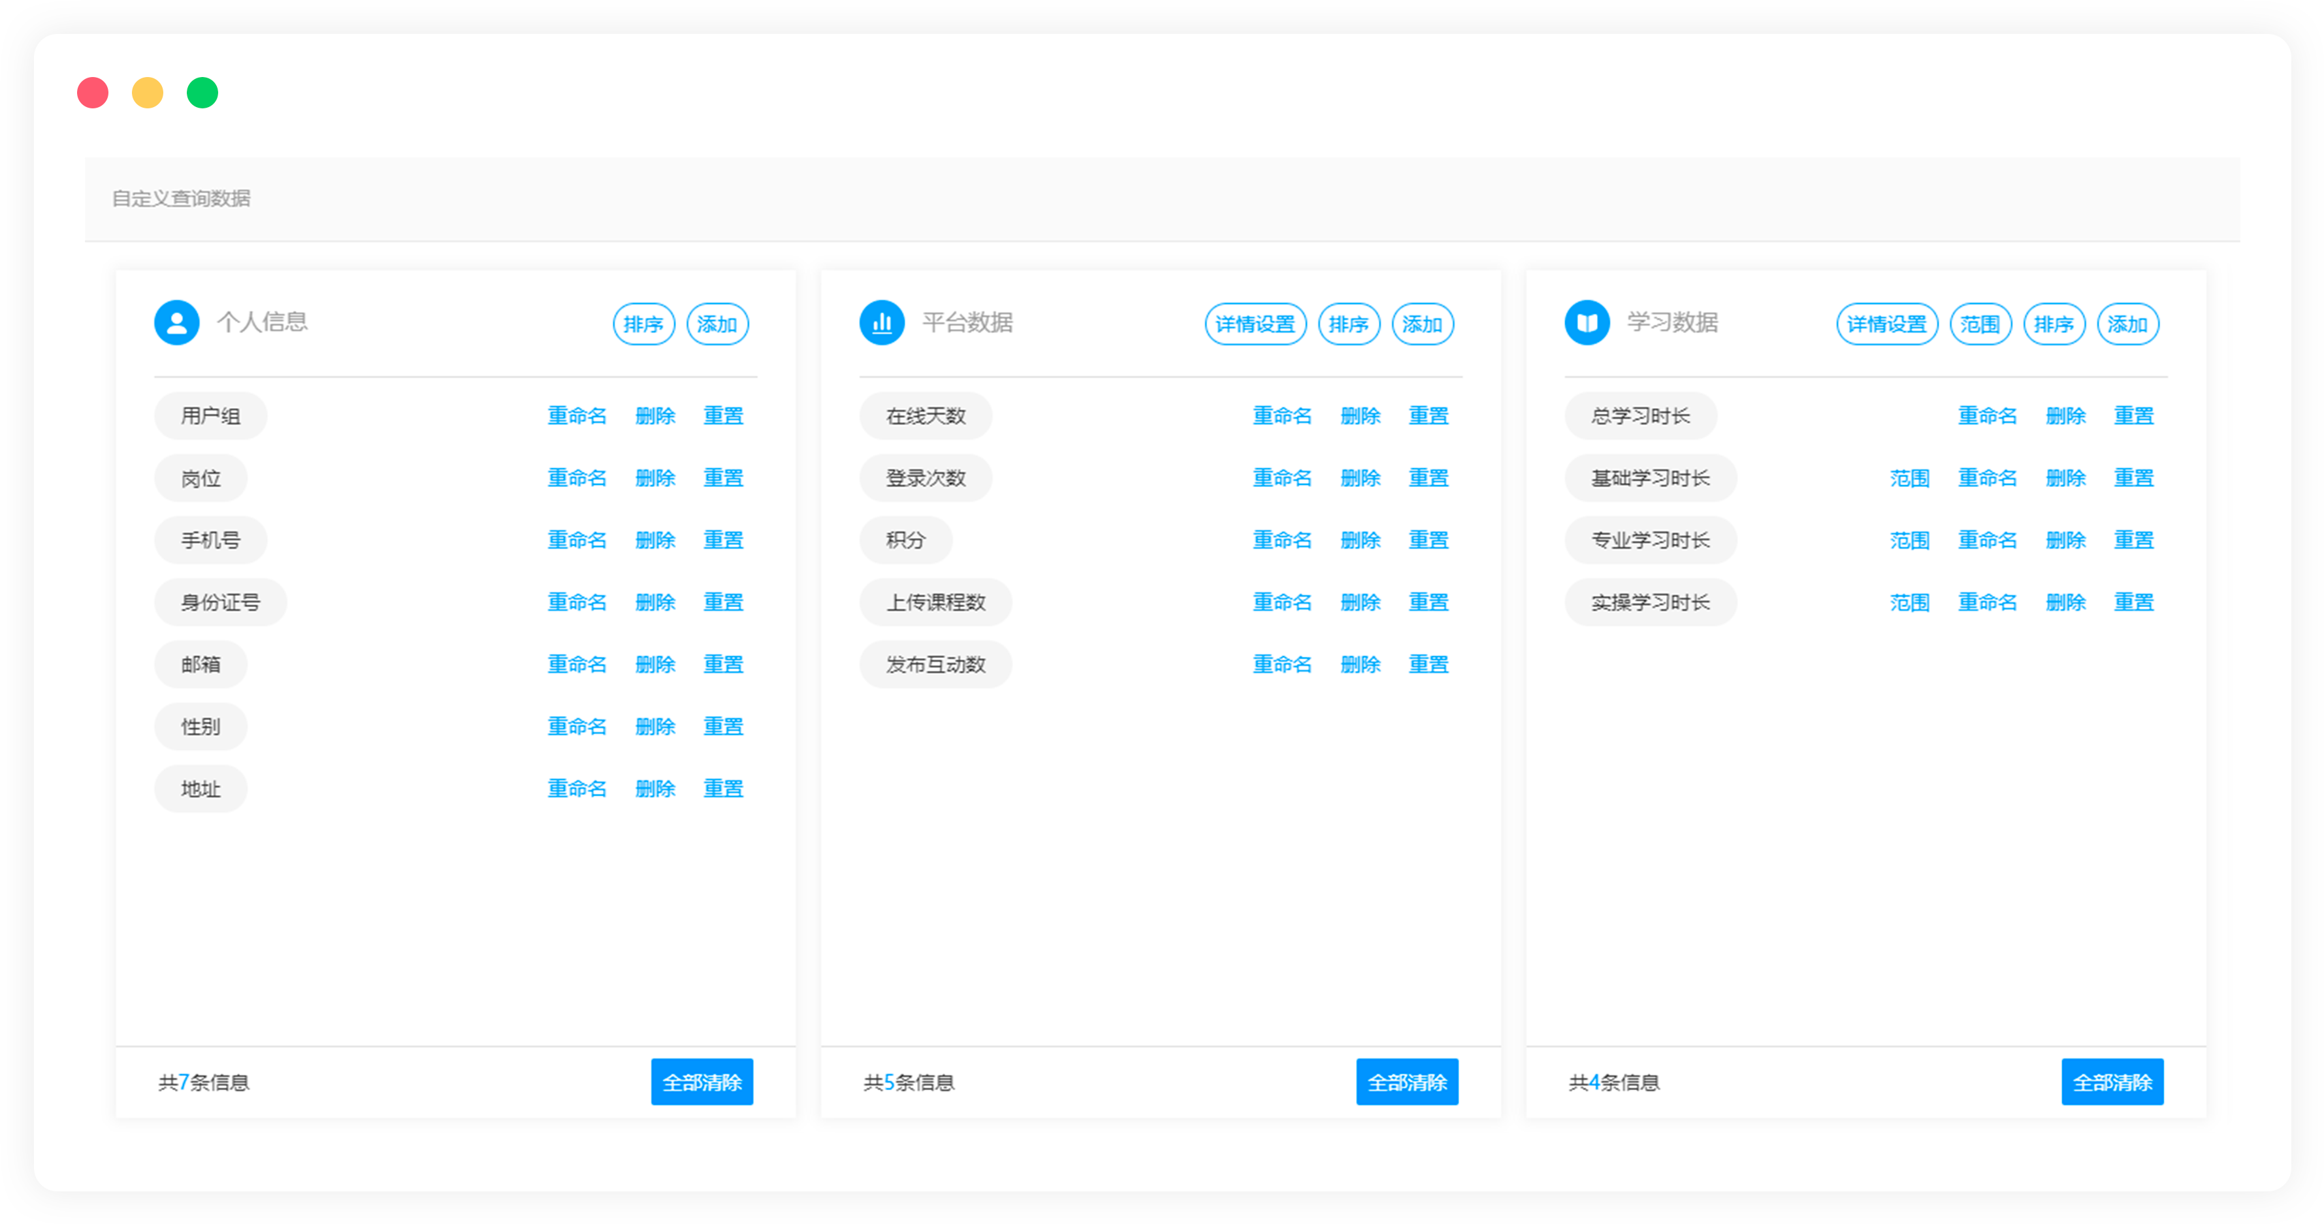This screenshot has width=2324, height=1224.
Task: Reset the 身份证号 field
Action: tap(722, 602)
